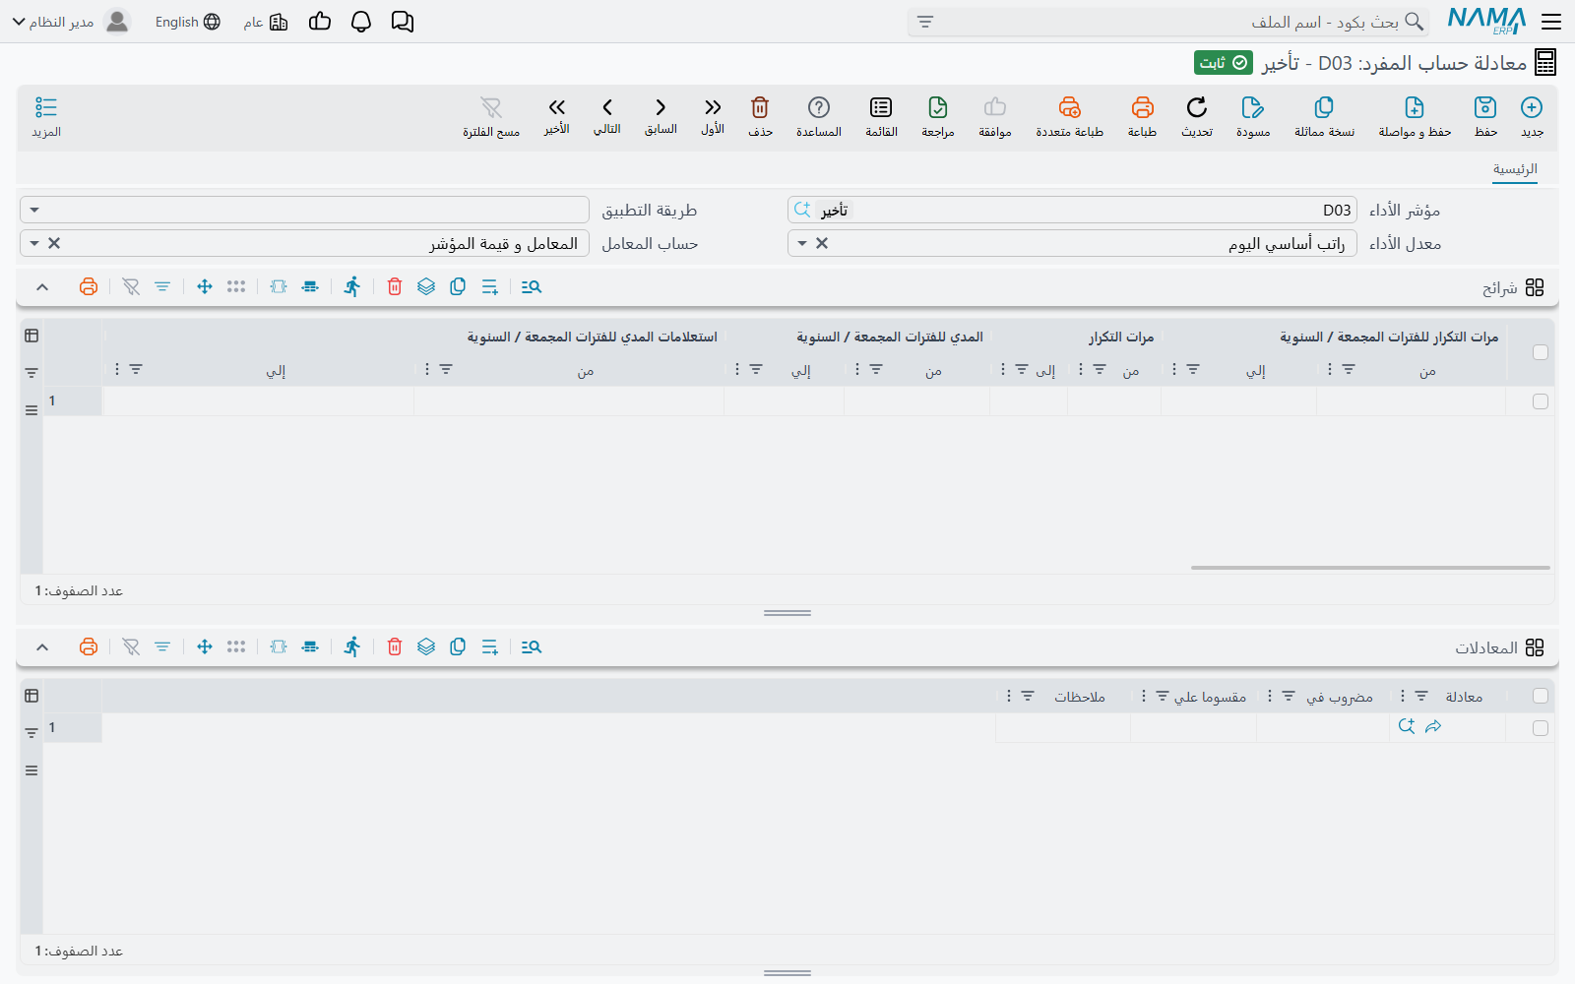The image size is (1575, 984).
Task: Check row 1 checkbox in slices table
Action: [x=1541, y=401]
